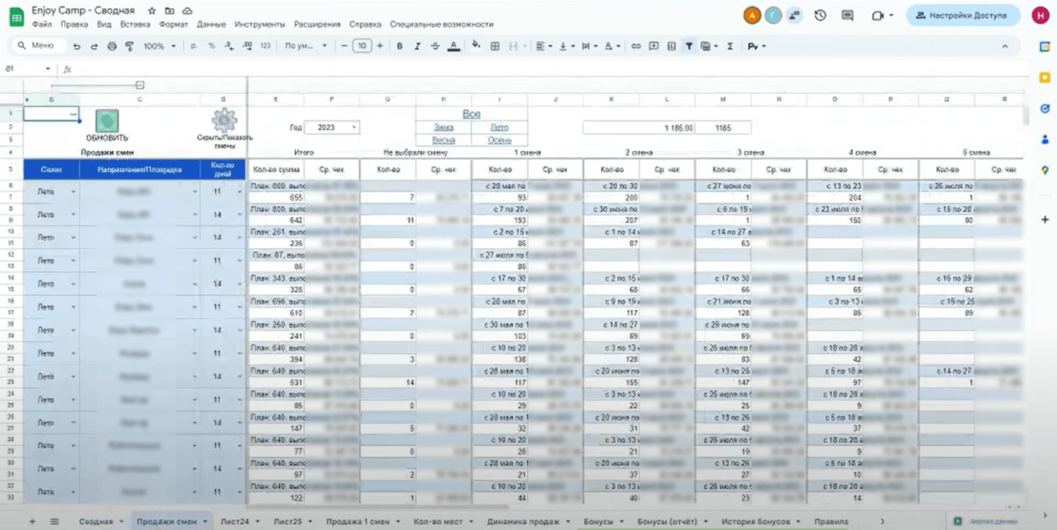
Task: Open the comments history icon
Action: click(848, 15)
